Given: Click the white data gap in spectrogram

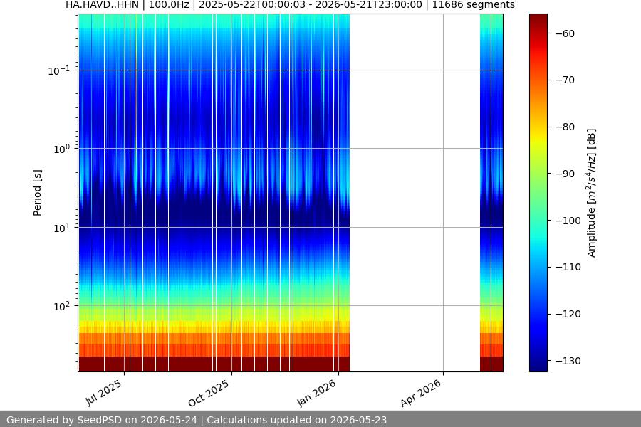Looking at the screenshot, I should point(415,193).
